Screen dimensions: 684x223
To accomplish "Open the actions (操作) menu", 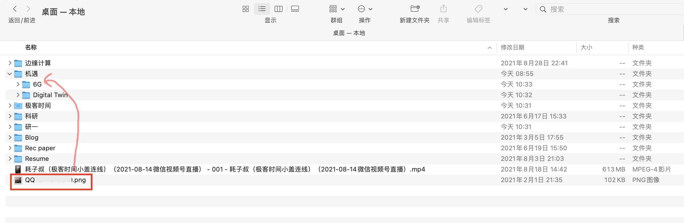I will 365,9.
